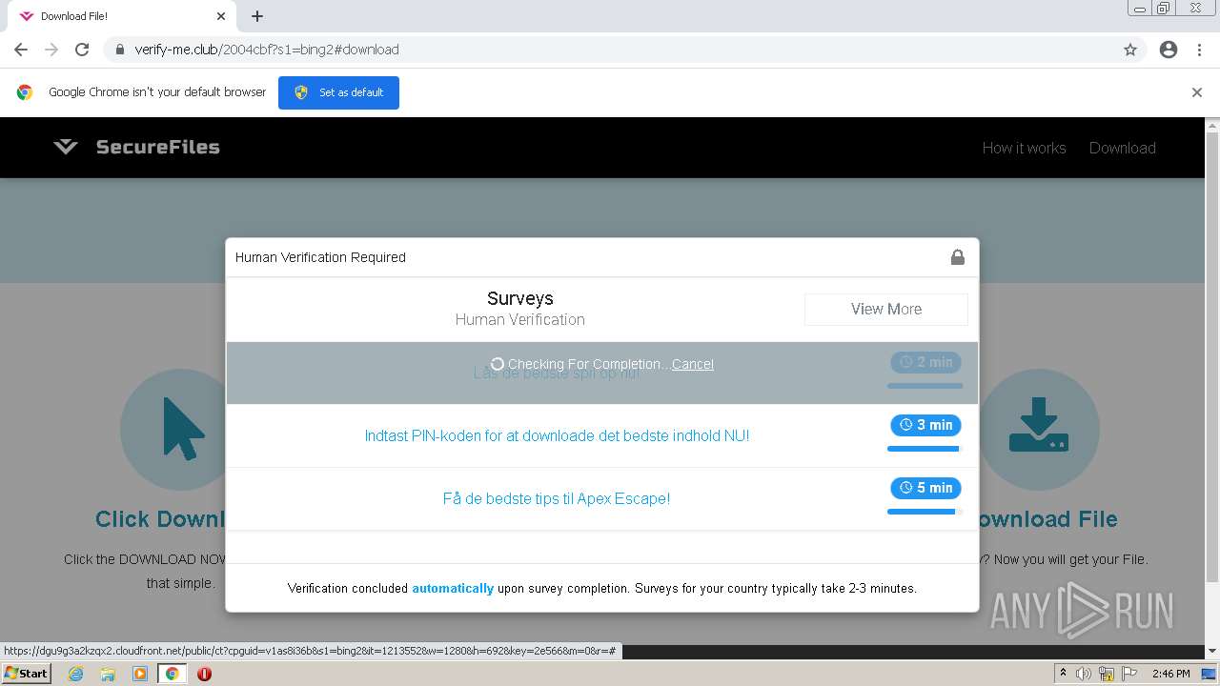Launch Internet Explorer from the taskbar
The height and width of the screenshot is (686, 1220).
(x=76, y=674)
